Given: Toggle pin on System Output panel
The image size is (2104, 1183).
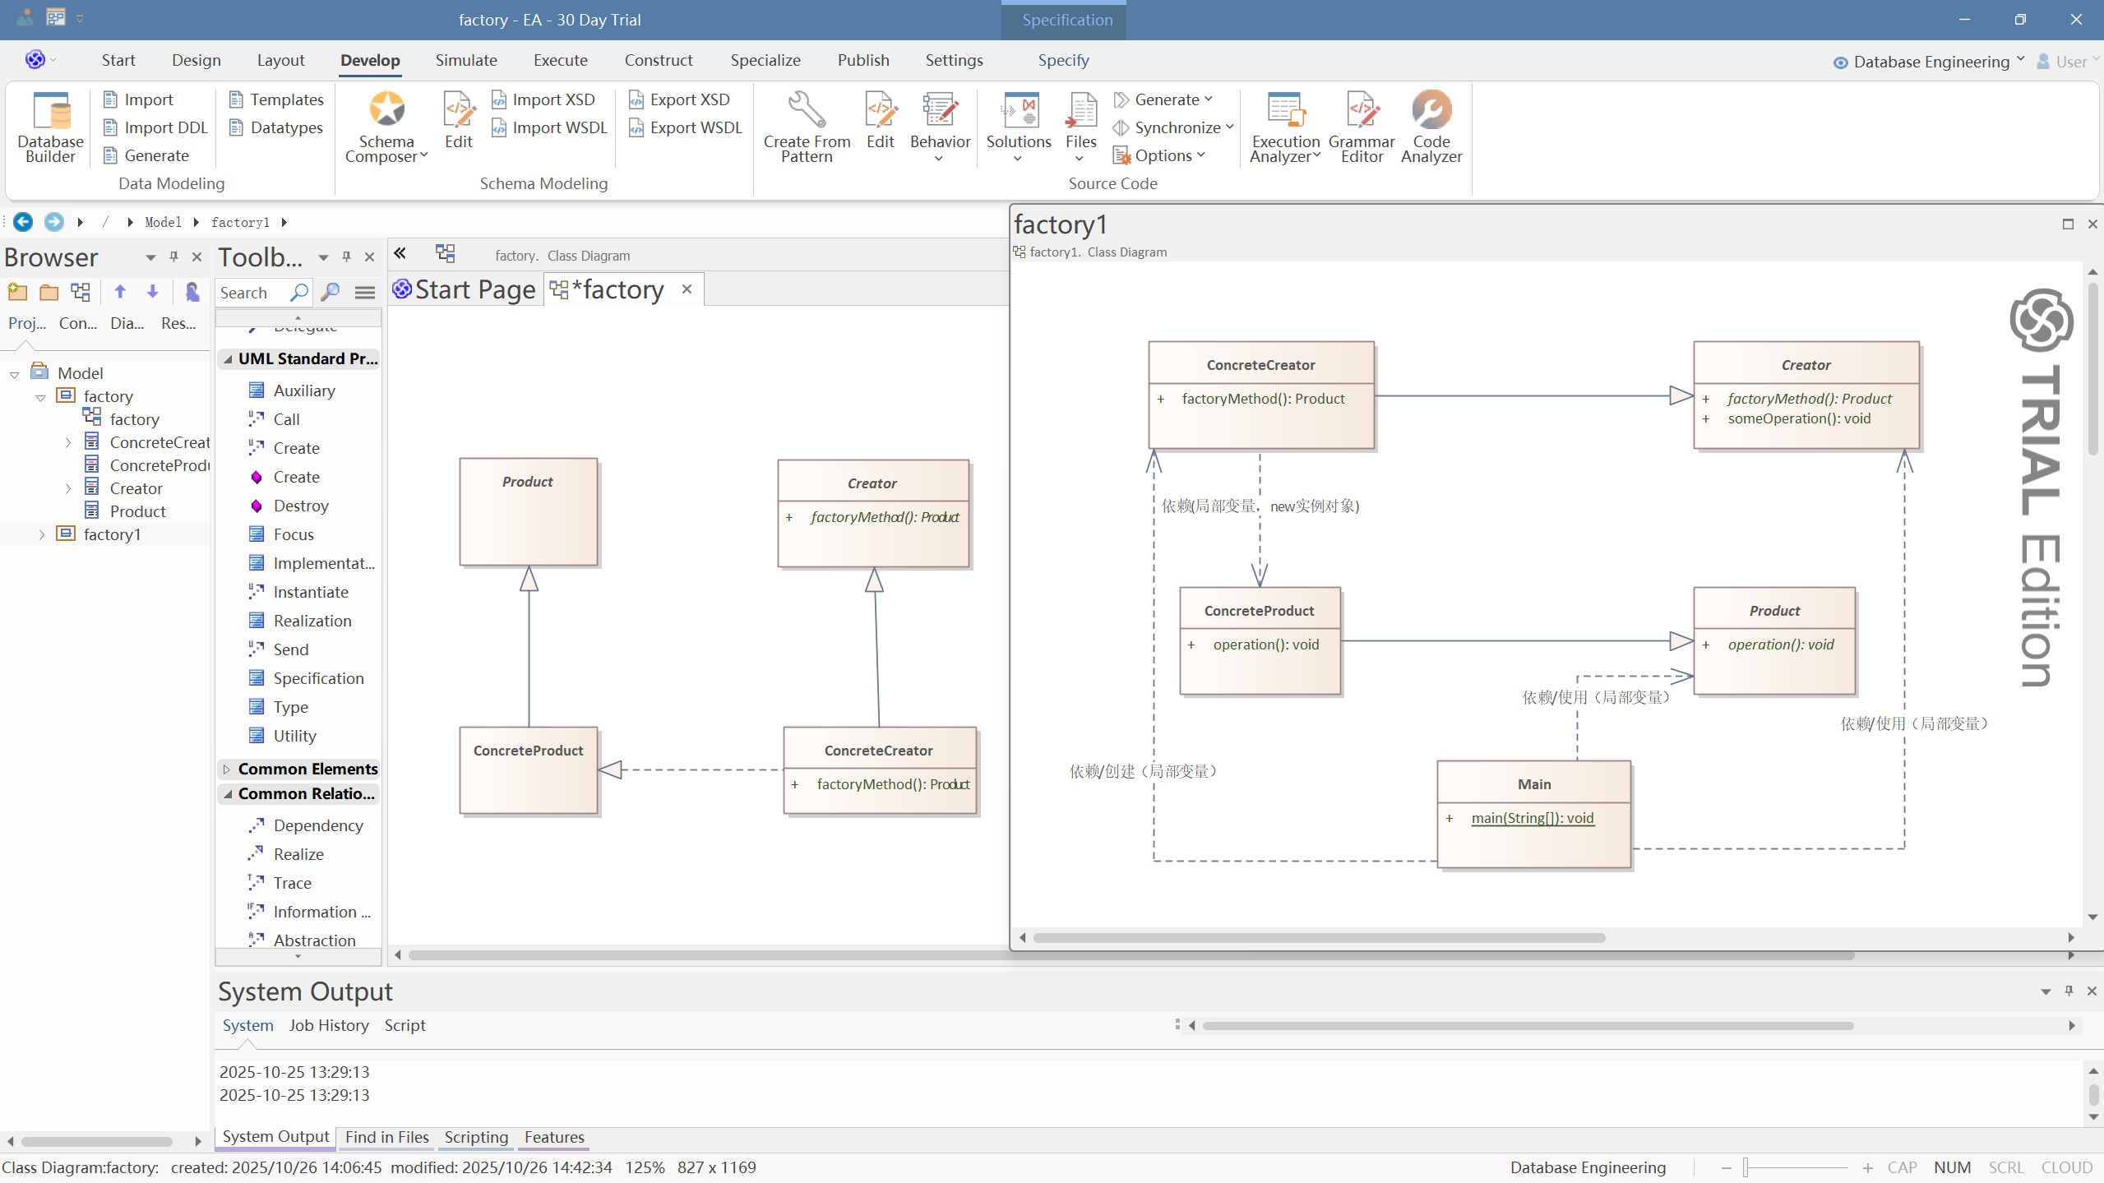Looking at the screenshot, I should [2069, 991].
